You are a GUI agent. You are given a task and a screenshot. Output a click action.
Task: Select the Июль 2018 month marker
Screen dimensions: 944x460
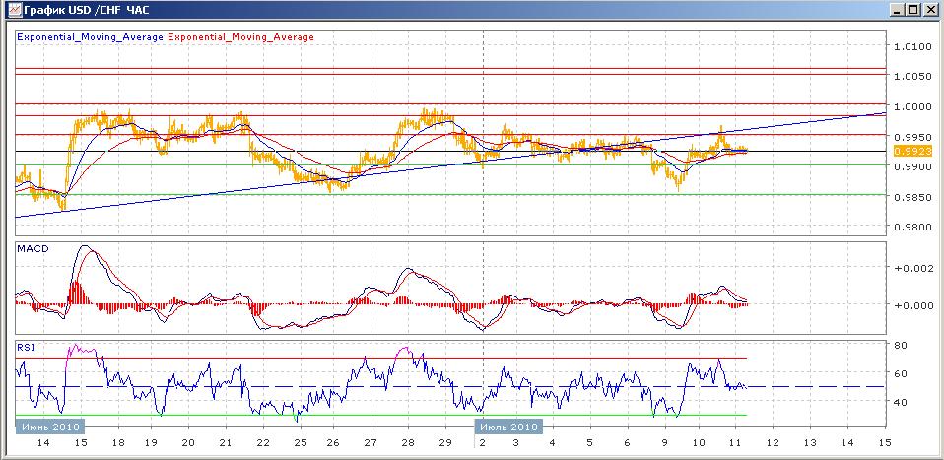pyautogui.click(x=508, y=427)
